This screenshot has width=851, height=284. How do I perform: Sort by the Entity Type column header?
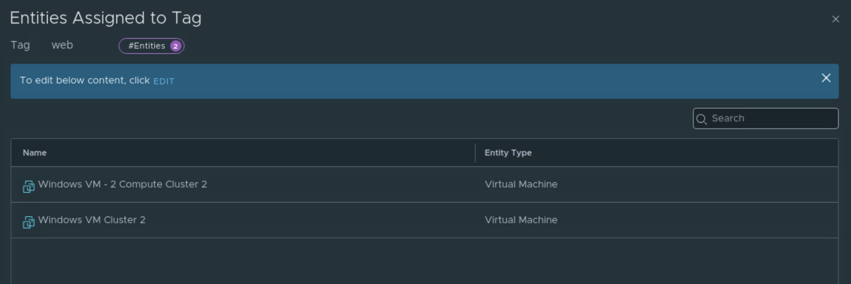508,153
